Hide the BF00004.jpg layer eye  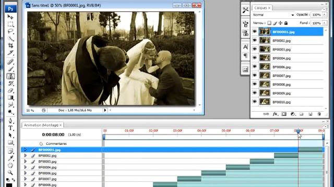255,58
